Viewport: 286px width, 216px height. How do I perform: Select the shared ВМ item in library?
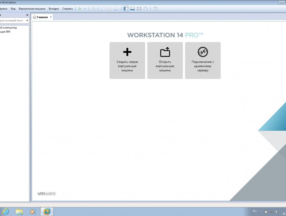[x=5, y=32]
